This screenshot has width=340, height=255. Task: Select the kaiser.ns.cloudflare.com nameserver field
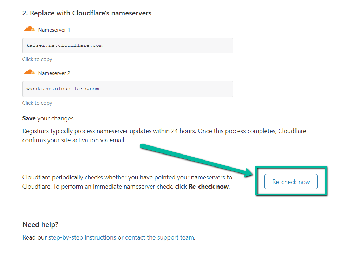tap(128, 46)
